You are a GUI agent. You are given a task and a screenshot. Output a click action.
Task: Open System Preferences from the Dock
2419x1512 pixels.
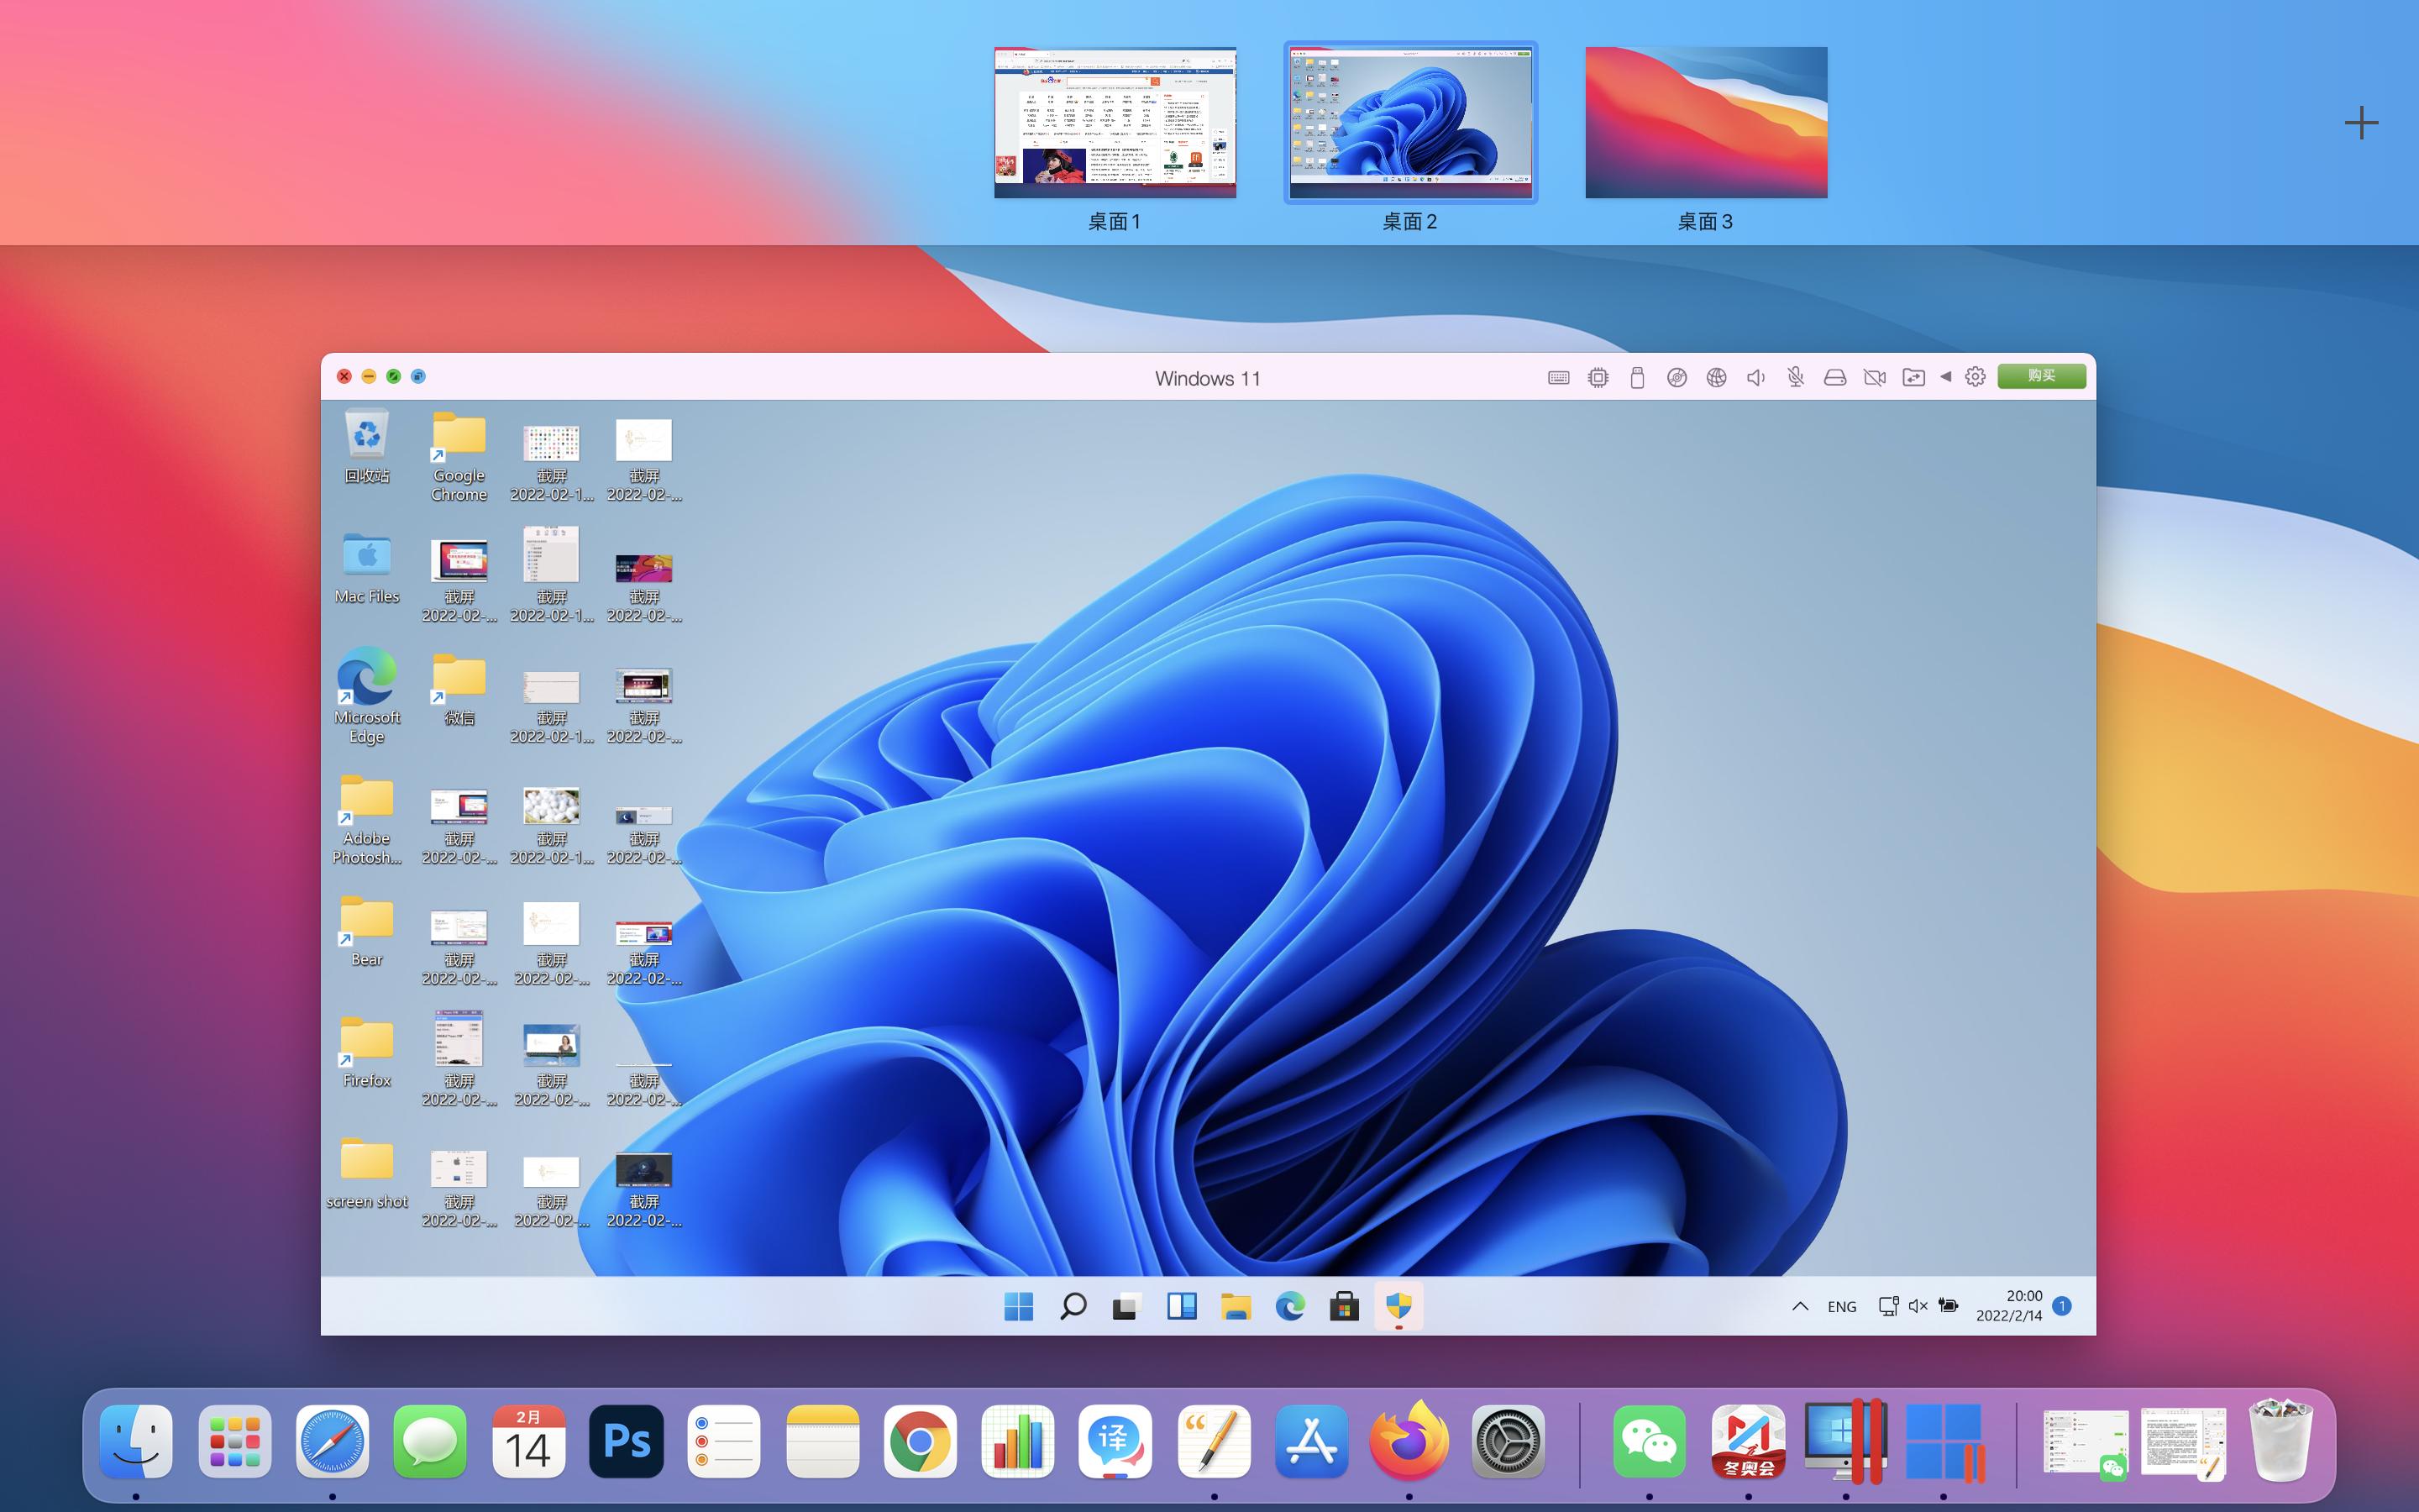pyautogui.click(x=1509, y=1441)
